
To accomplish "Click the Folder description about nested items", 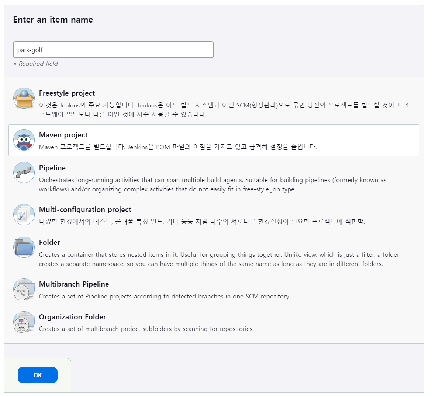I will pyautogui.click(x=219, y=259).
